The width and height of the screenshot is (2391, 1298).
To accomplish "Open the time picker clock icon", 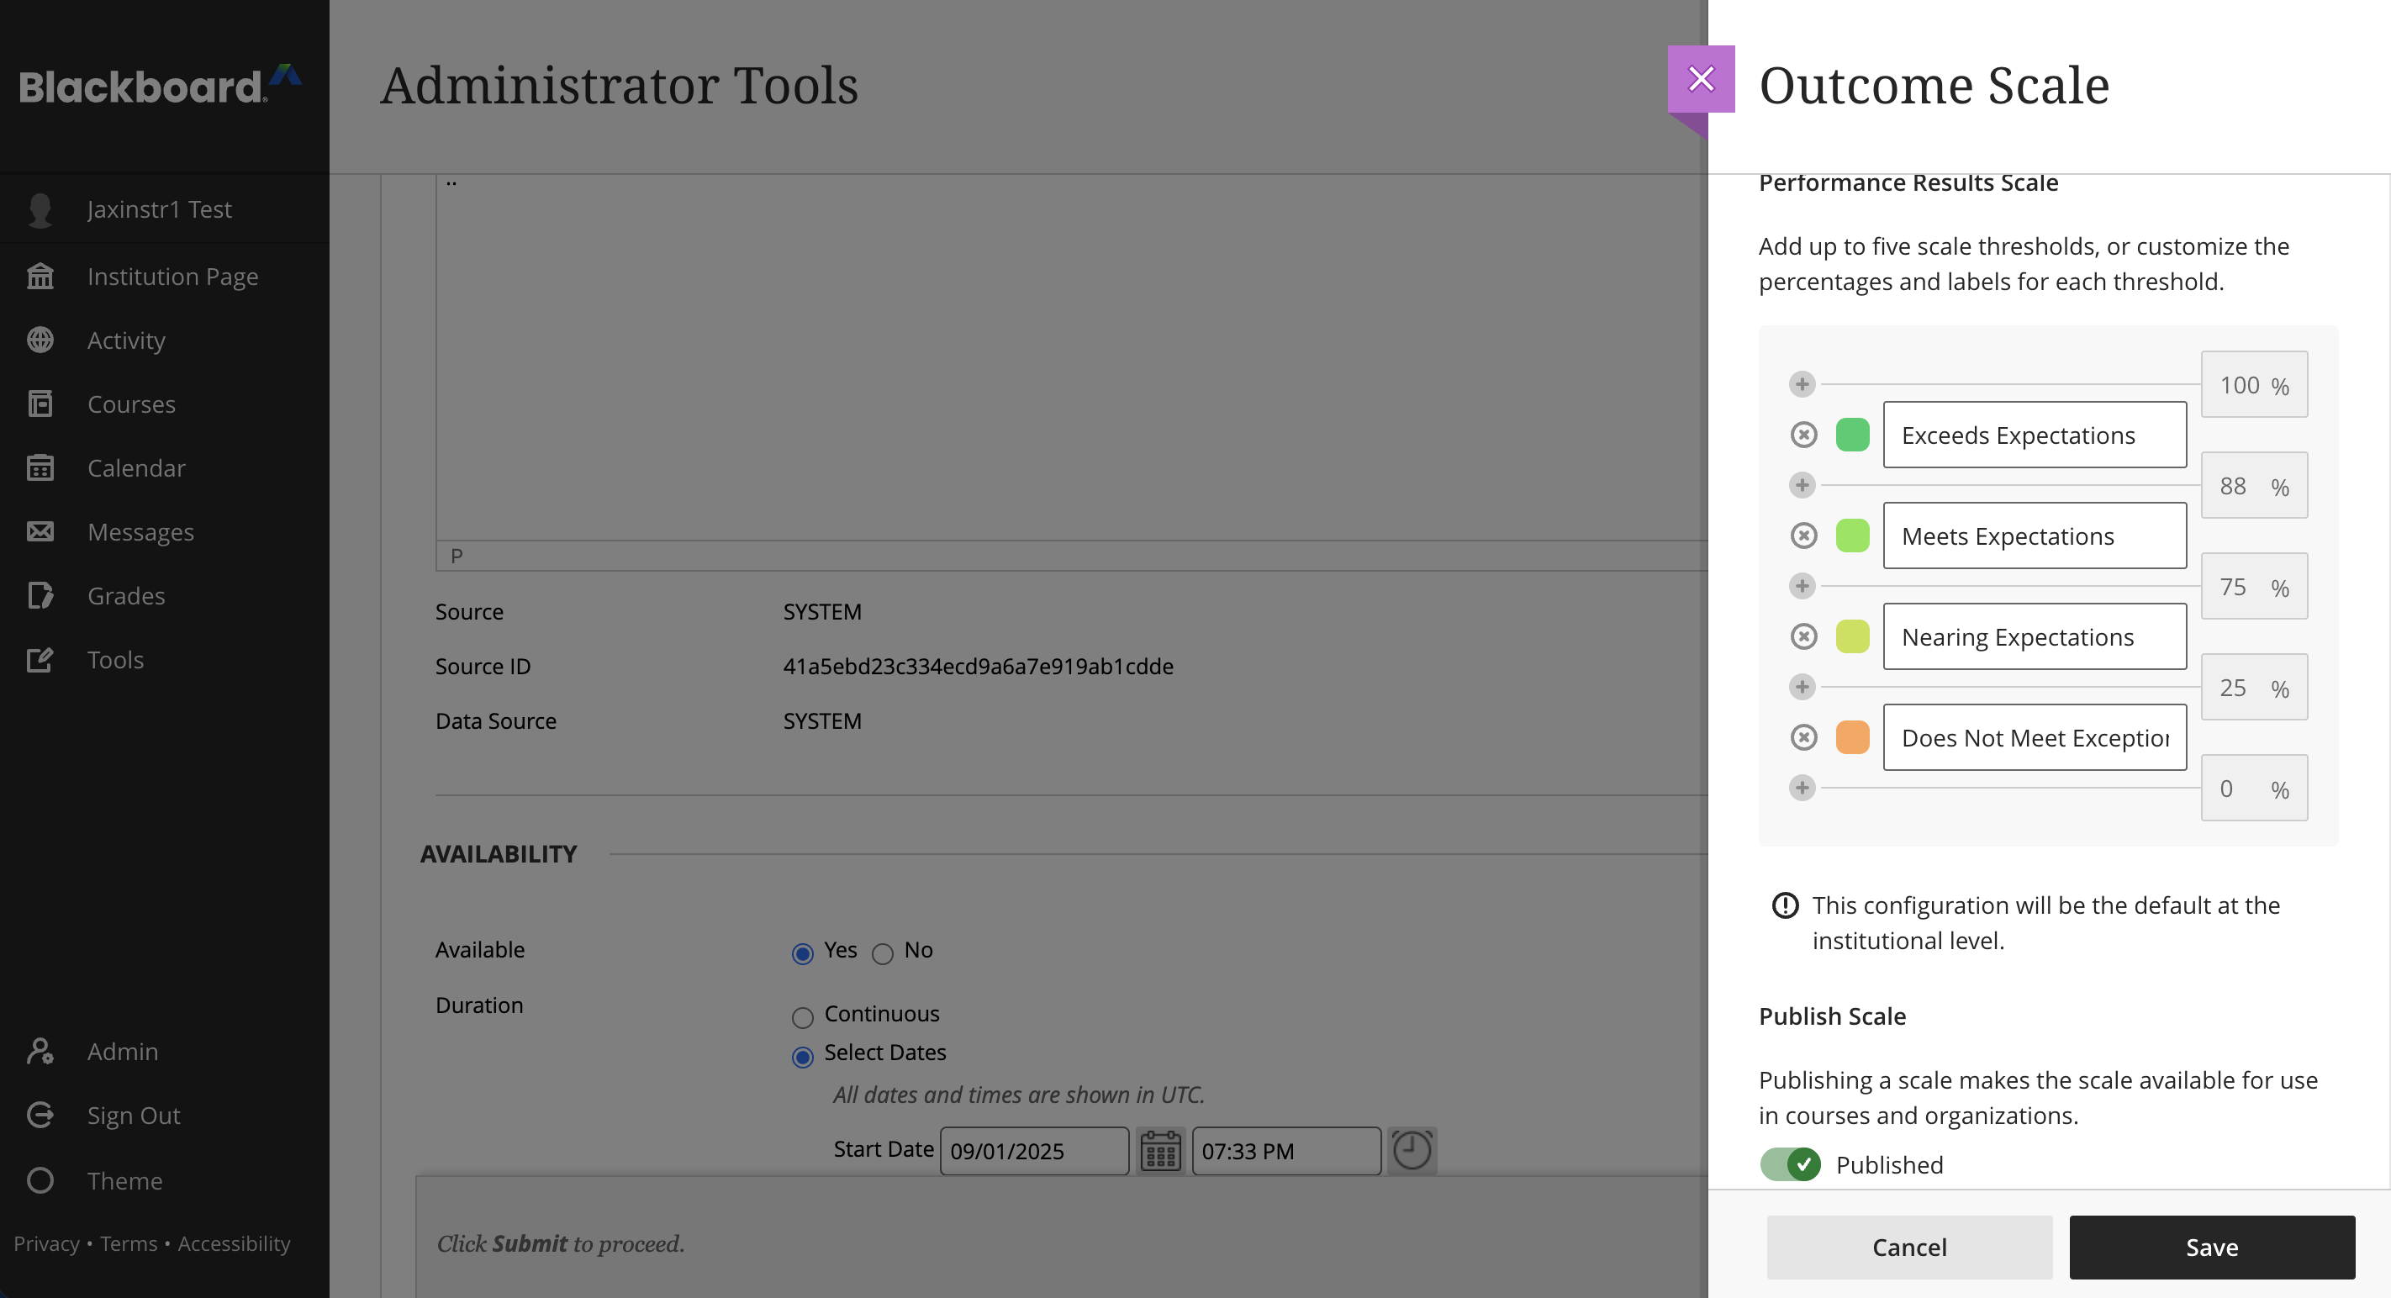I will point(1412,1151).
